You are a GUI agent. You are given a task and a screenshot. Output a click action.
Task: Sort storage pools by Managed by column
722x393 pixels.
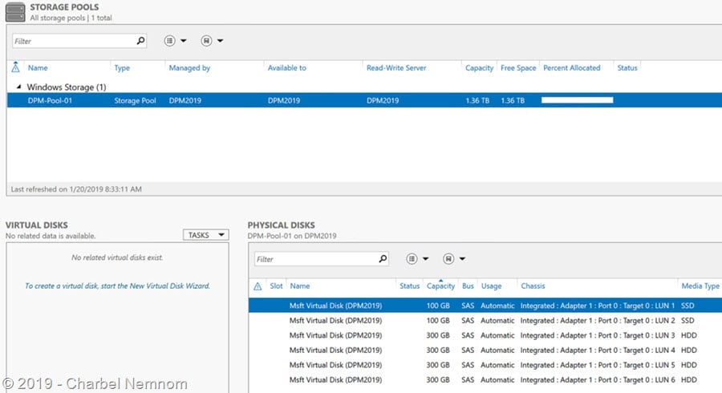(189, 67)
